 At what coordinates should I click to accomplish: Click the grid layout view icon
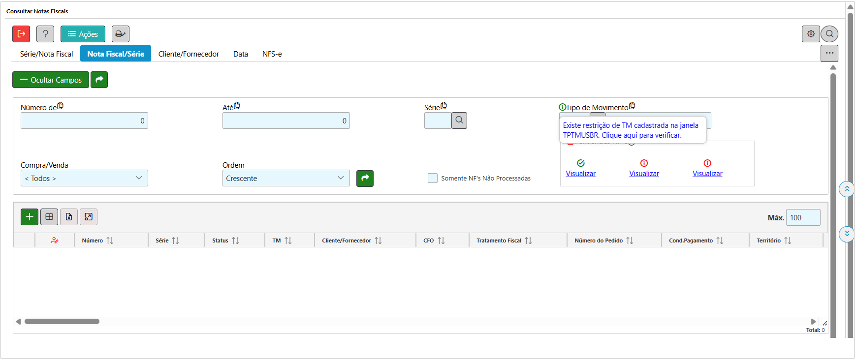click(x=49, y=217)
